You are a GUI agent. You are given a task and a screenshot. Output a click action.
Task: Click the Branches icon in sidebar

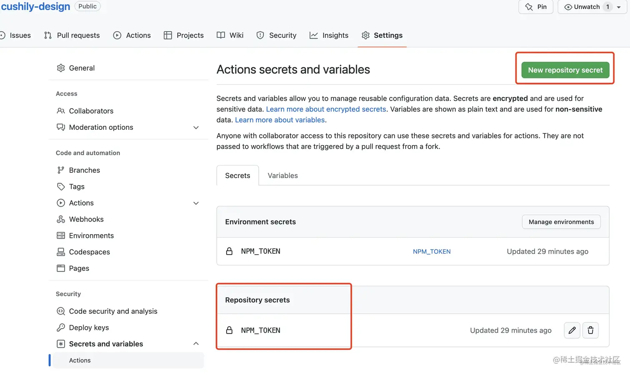pos(61,170)
